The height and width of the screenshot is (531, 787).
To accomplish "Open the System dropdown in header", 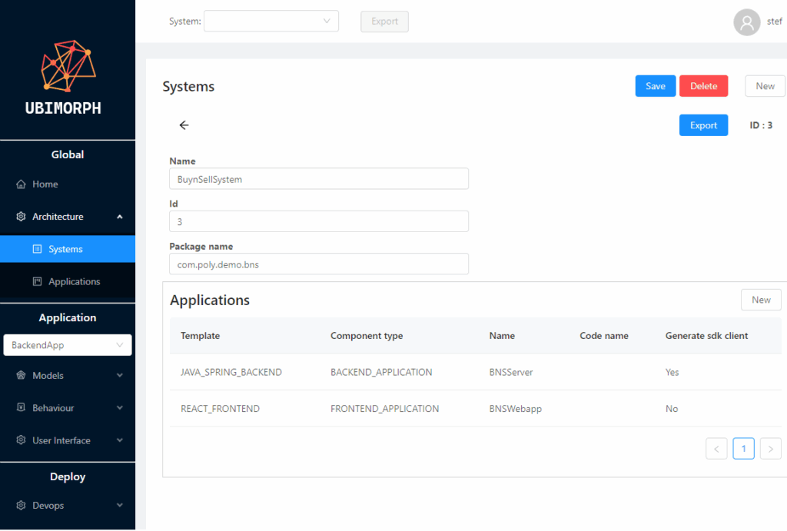I will tap(271, 22).
